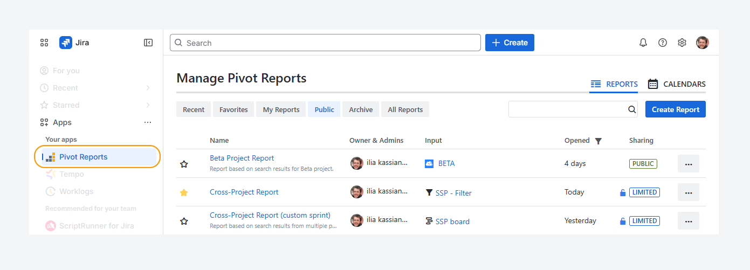This screenshot has height=270, width=750.
Task: Click the lock icon in custom sprint row
Action: coord(623,221)
